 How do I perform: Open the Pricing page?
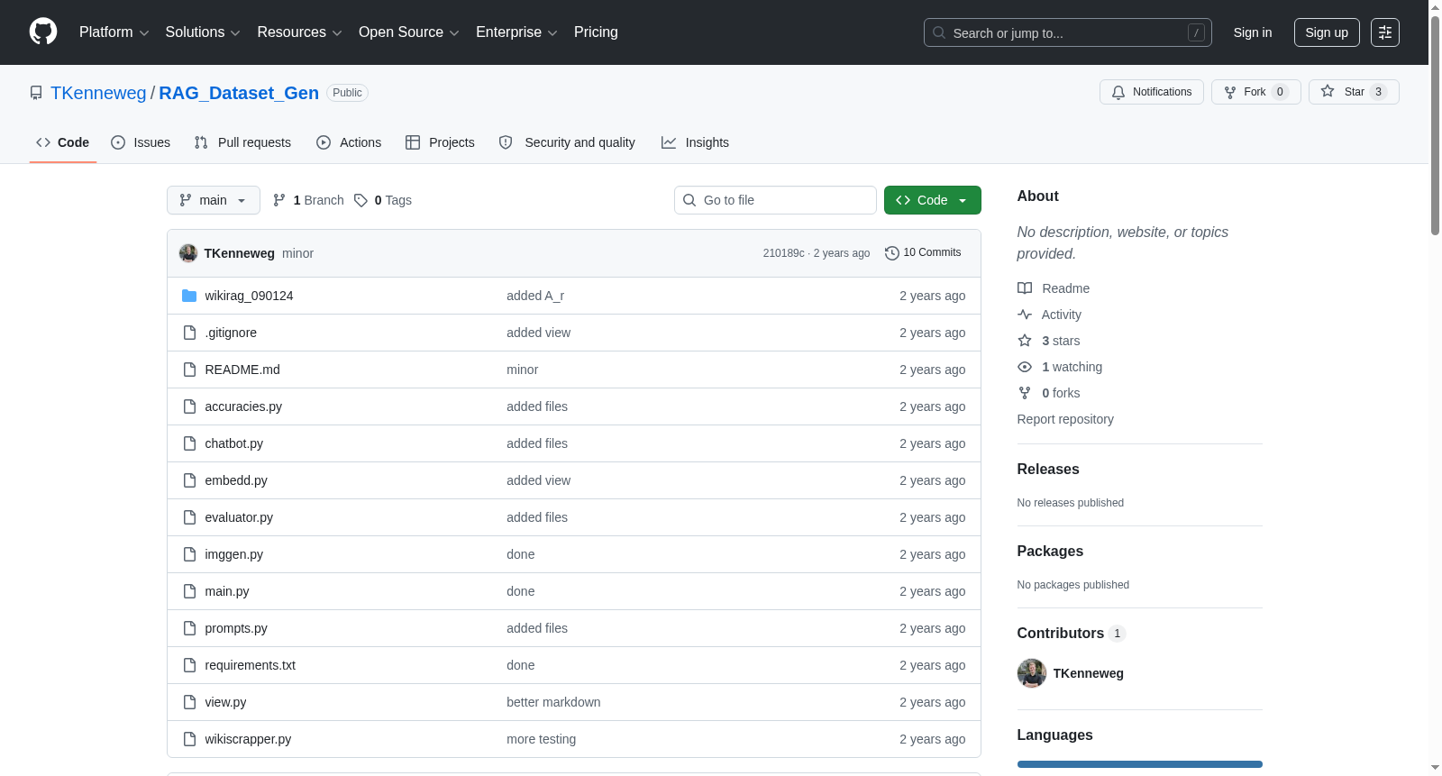(596, 32)
